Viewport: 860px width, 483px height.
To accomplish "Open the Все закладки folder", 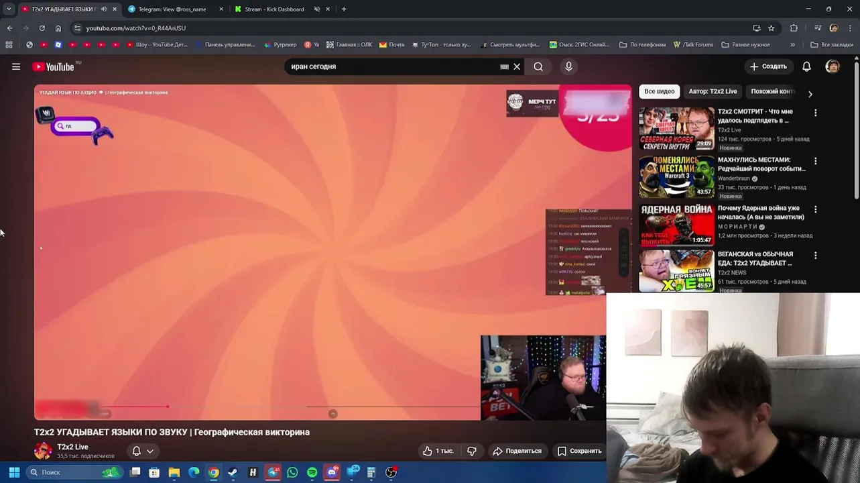I will coord(831,45).
